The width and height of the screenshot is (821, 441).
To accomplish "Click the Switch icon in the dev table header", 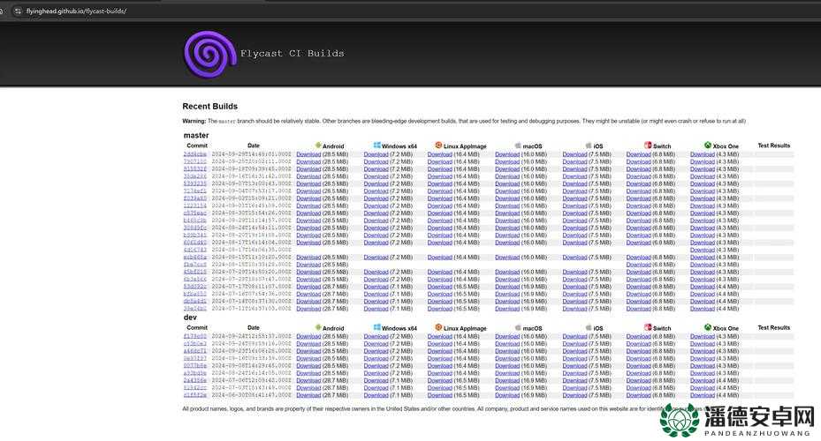I will point(648,327).
